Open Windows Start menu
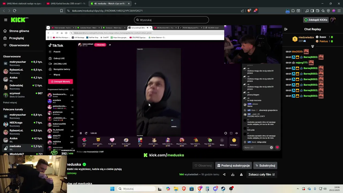Viewport: 343px width, 193px height. pos(112,189)
